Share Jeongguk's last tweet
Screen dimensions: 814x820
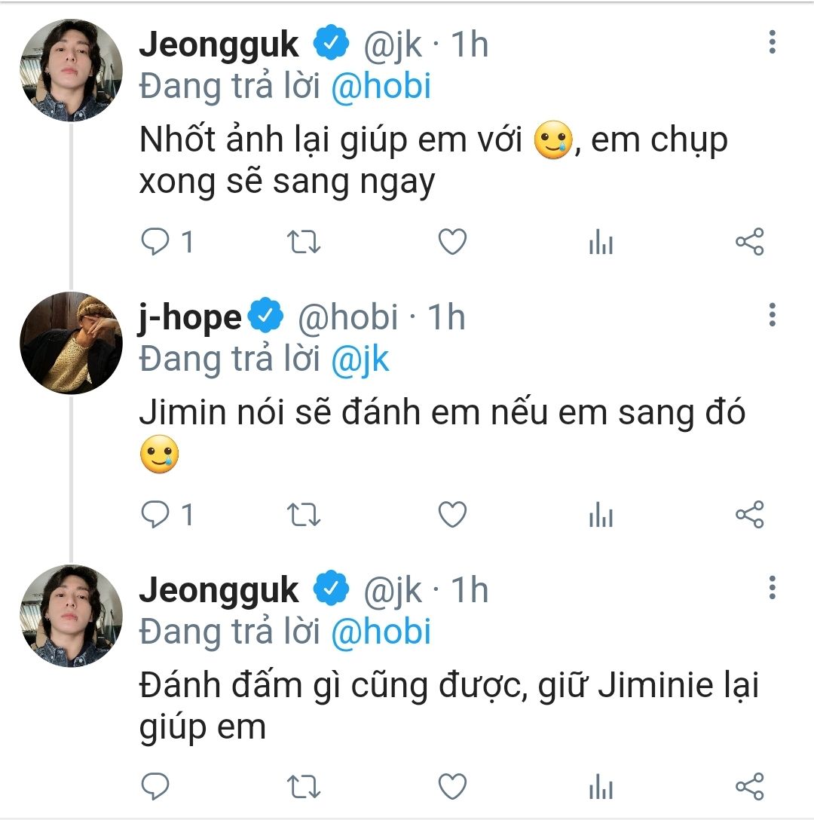point(749,787)
